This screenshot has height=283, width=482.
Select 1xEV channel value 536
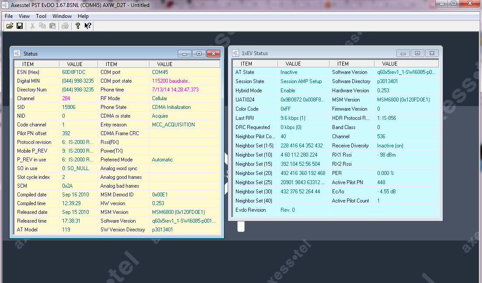[x=381, y=136]
